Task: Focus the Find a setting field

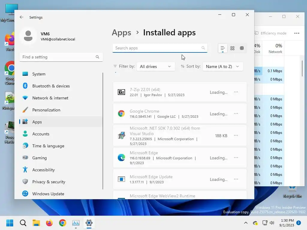Action: click(x=61, y=57)
